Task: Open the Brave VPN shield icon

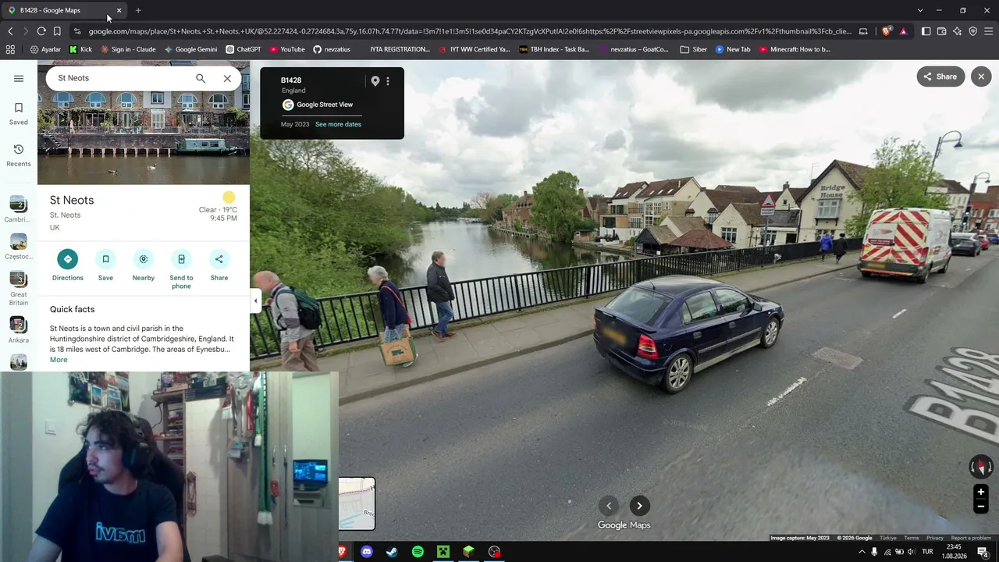Action: [972, 31]
